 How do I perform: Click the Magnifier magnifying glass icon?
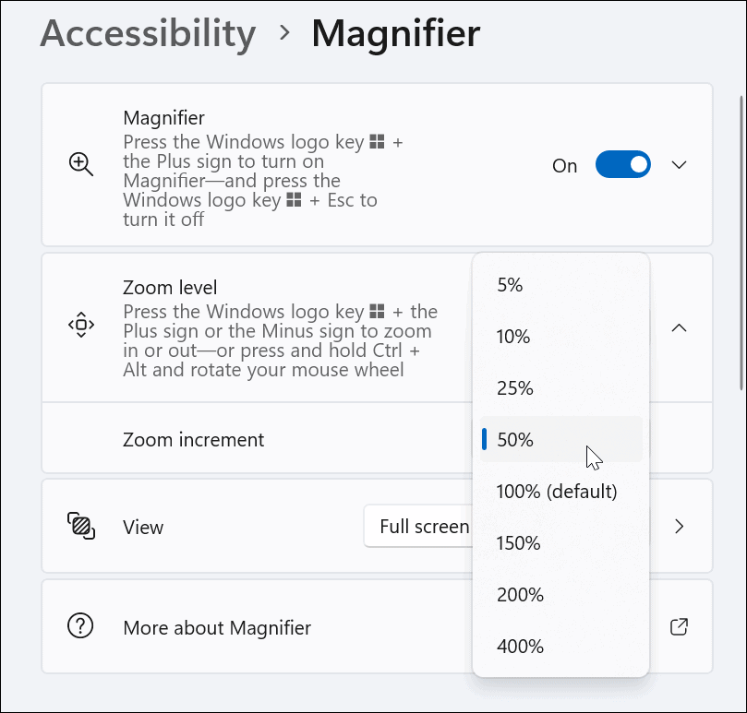click(x=80, y=165)
